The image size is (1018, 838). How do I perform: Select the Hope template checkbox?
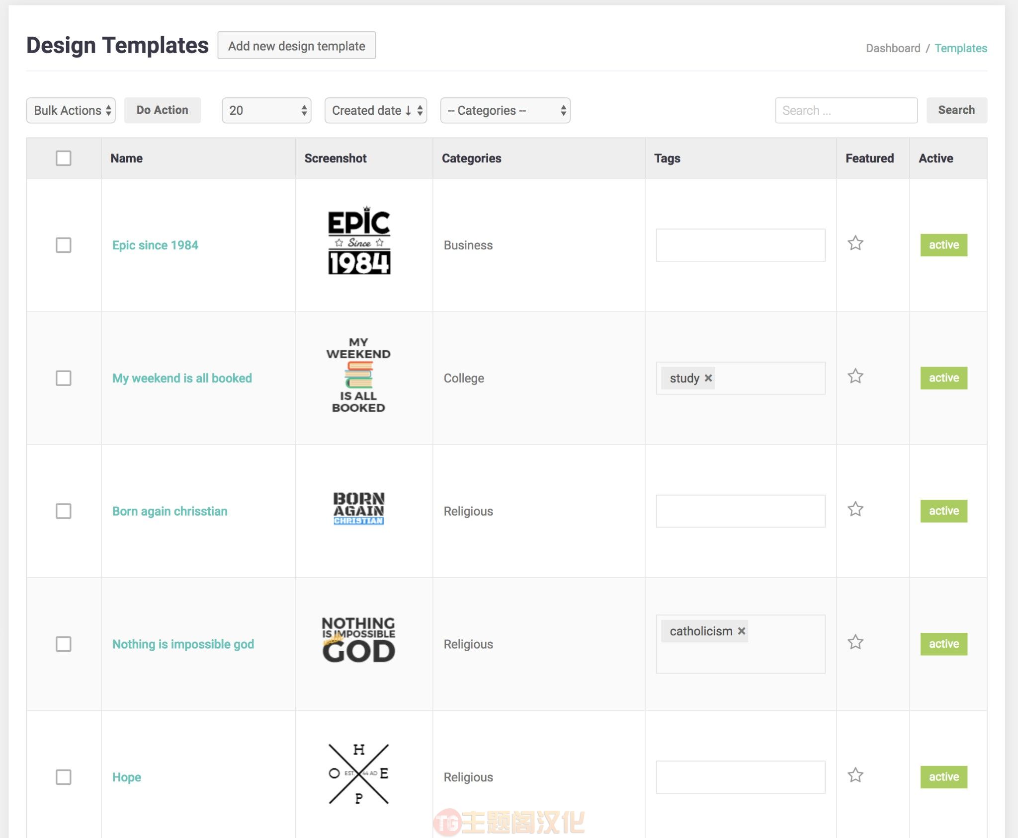pyautogui.click(x=63, y=777)
